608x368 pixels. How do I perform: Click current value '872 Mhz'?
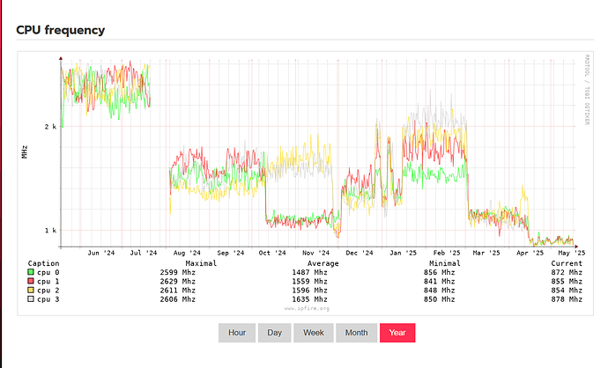pyautogui.click(x=567, y=272)
